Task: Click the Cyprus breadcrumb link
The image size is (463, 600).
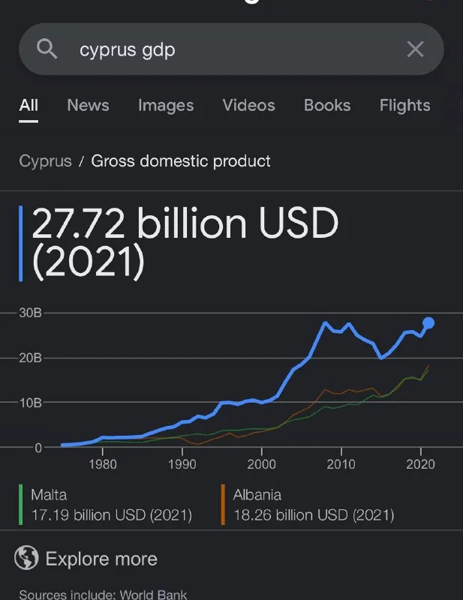Action: click(x=45, y=161)
